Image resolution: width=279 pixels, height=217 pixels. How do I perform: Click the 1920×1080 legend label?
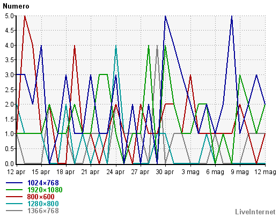pyautogui.click(x=45, y=190)
